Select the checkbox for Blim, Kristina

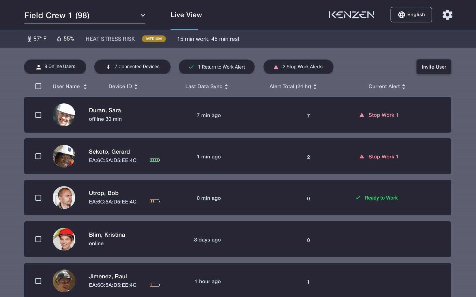(38, 239)
